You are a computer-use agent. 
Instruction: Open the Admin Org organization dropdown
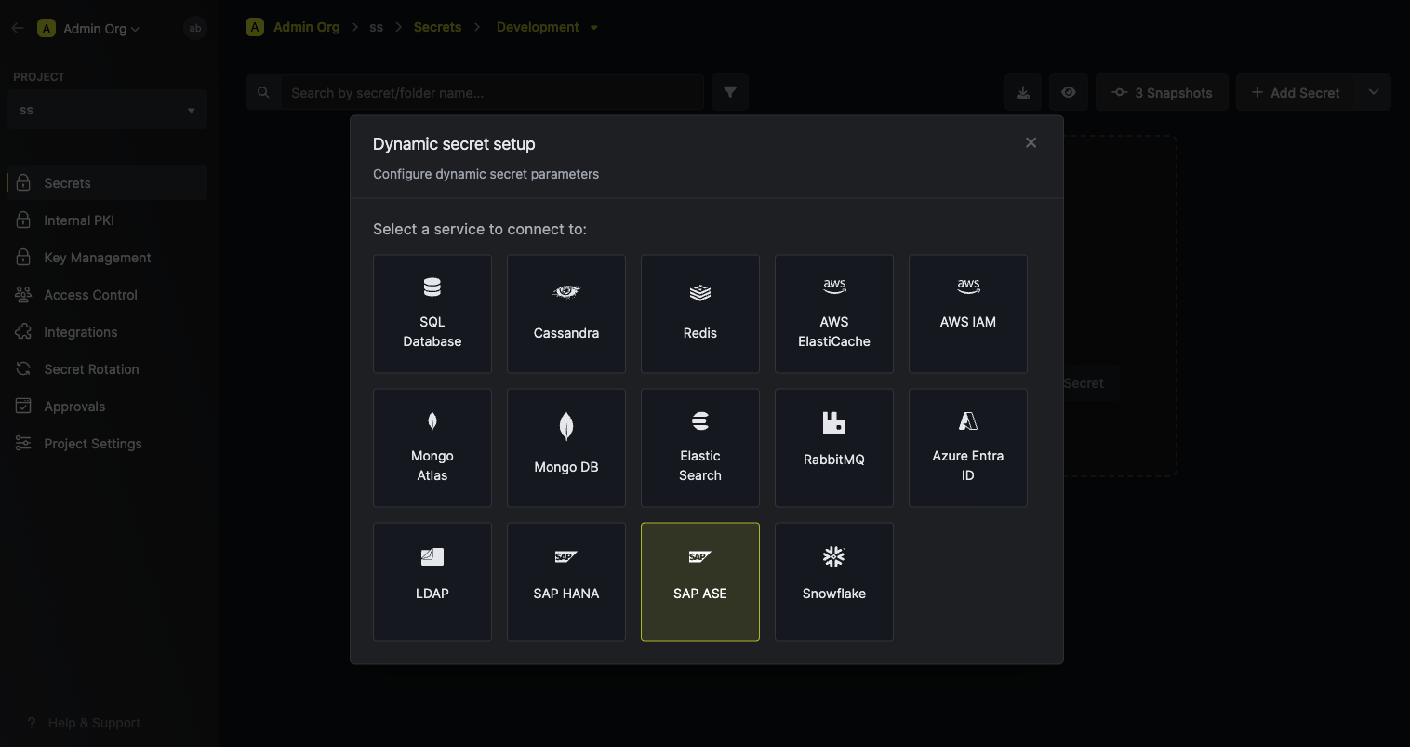tap(88, 28)
